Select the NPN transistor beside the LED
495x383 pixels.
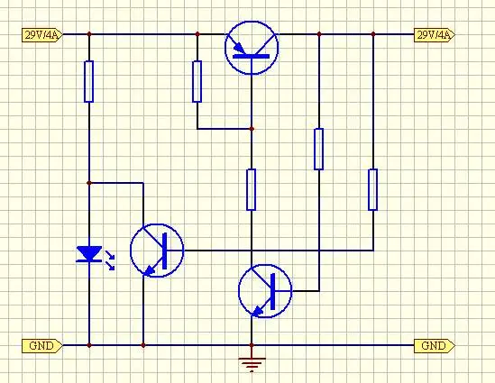tap(157, 251)
